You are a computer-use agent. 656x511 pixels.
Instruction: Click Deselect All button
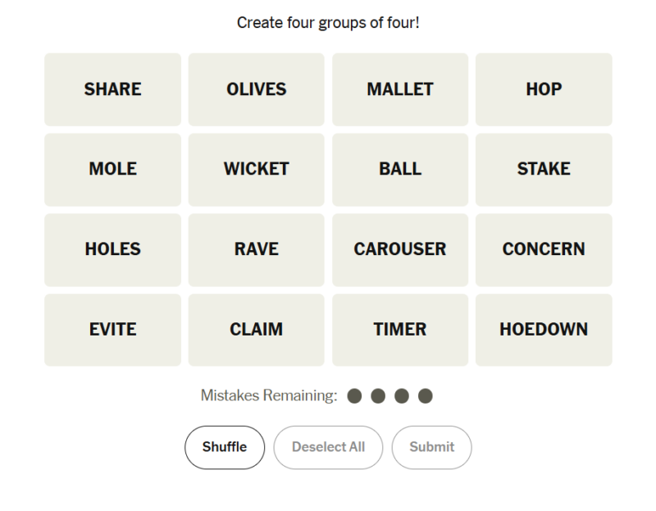pos(328,447)
